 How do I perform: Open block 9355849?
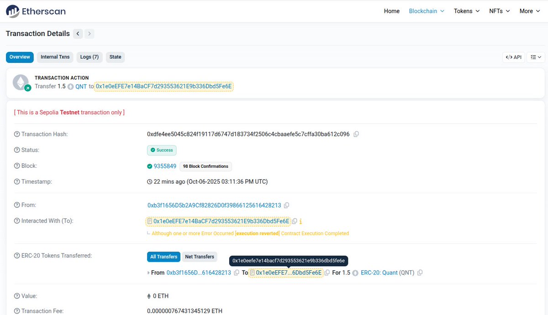click(165, 166)
